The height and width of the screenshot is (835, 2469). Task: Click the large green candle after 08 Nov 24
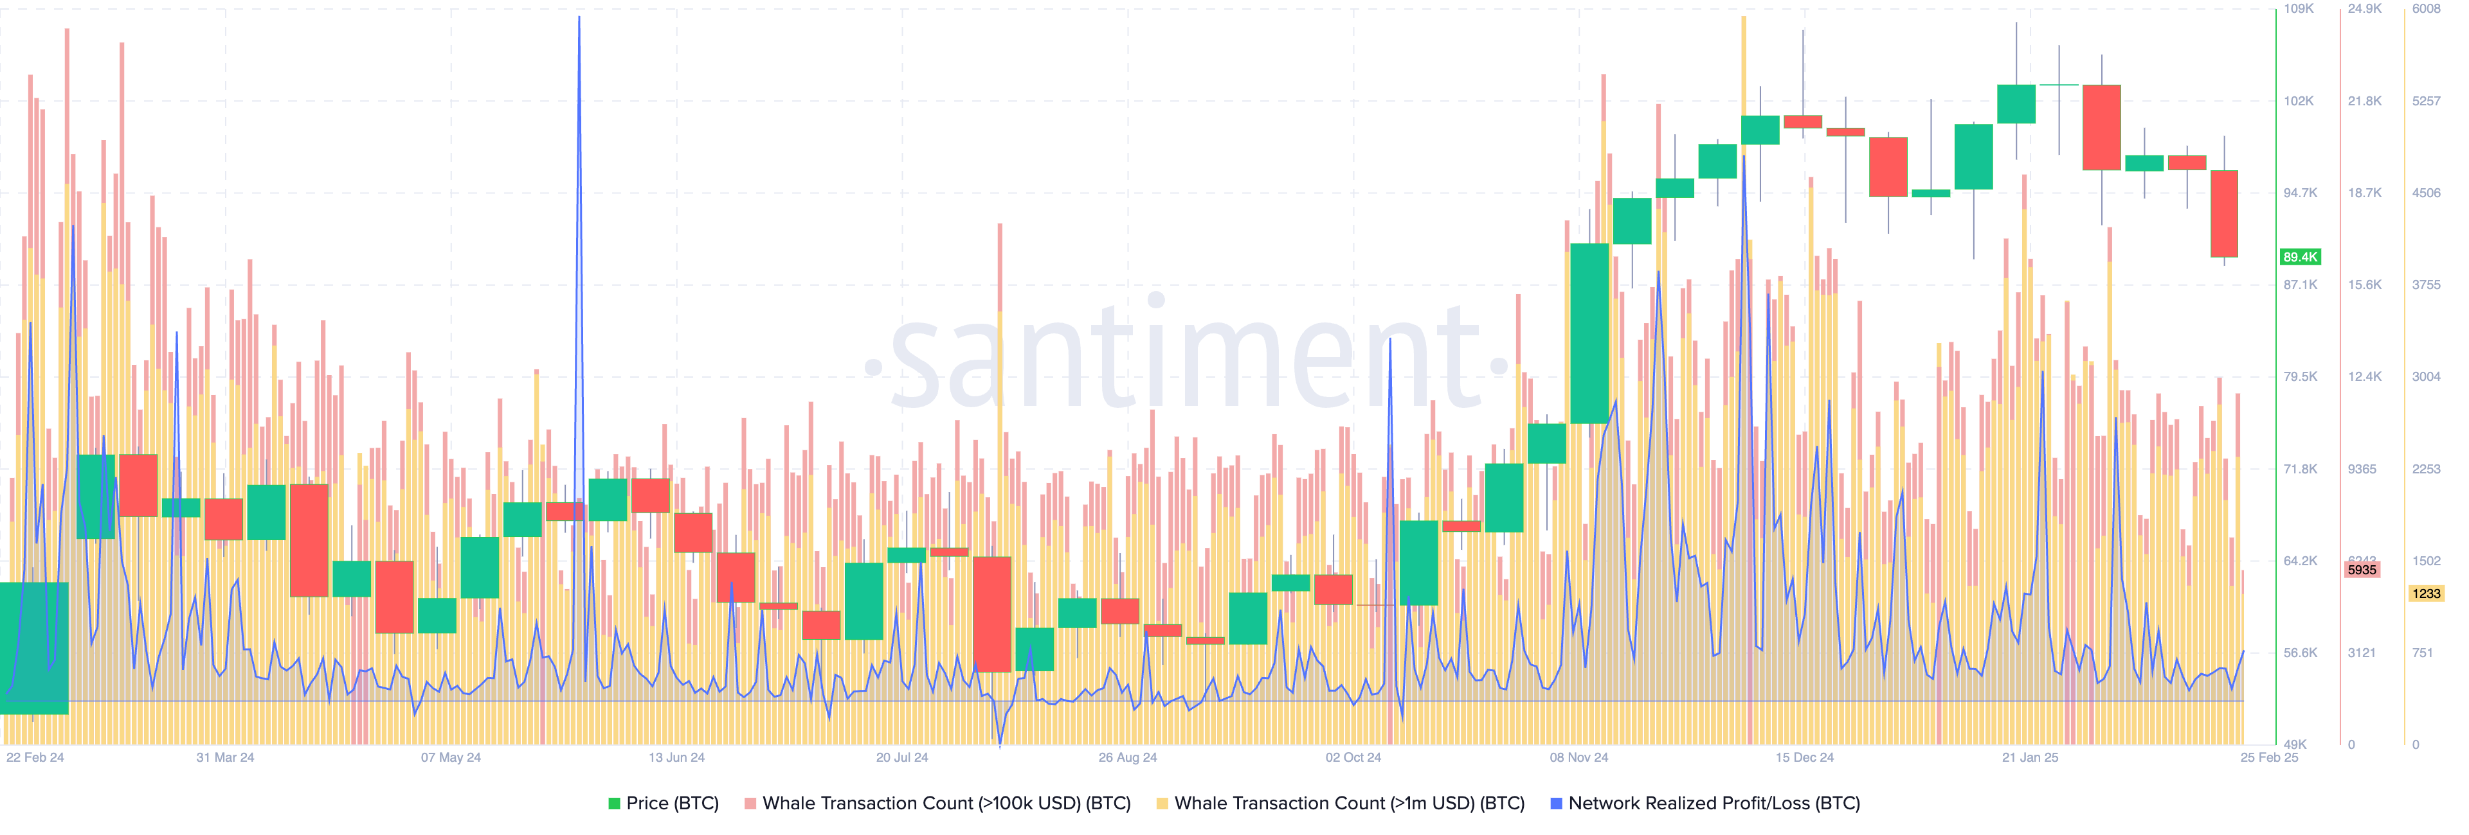pyautogui.click(x=1589, y=333)
